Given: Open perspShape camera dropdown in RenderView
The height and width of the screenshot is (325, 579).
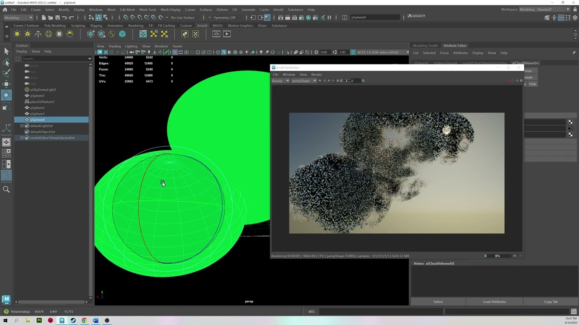Looking at the screenshot, I should [x=304, y=81].
